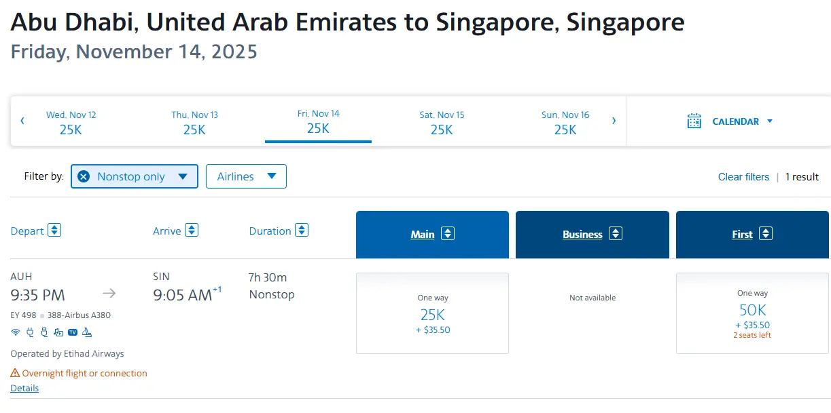Click the Friday, November 14, 2025 date heading
Viewport: 831px width, 413px height.
[134, 52]
